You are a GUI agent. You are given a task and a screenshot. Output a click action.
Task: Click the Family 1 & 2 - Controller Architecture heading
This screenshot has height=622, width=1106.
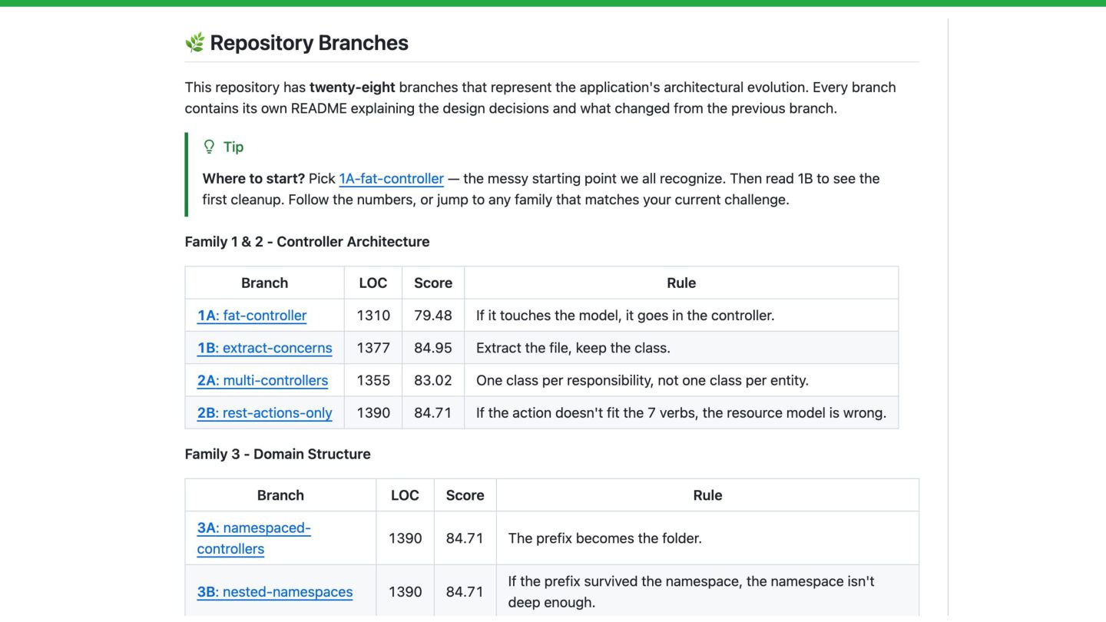307,241
